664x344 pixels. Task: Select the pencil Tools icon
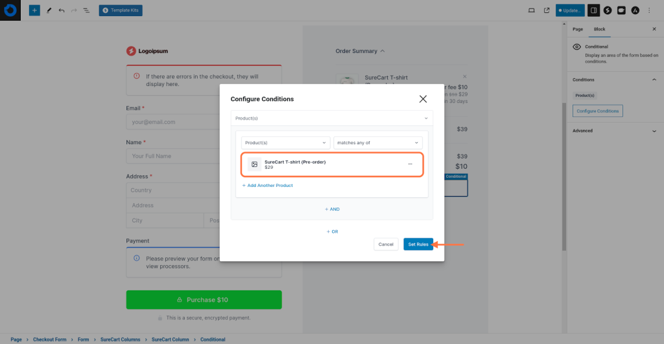point(49,10)
